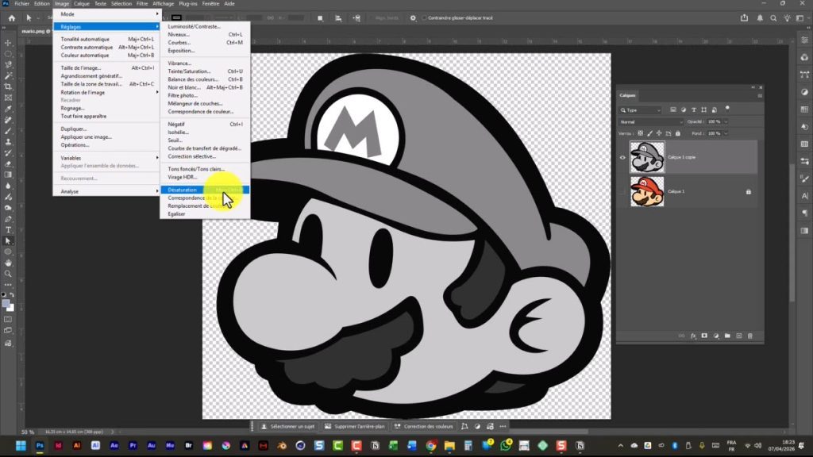Select the Calque 1 layer thumbnail
The width and height of the screenshot is (813, 457).
pos(647,191)
